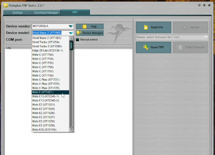Select Droid Turbo (XT1254)
Screen dimensions: 215x155
pos(50,42)
